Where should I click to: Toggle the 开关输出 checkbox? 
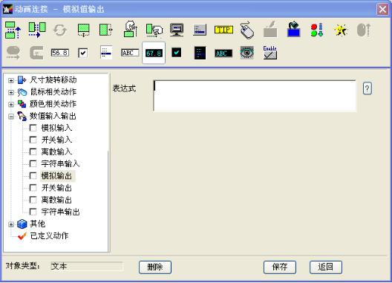point(33,188)
